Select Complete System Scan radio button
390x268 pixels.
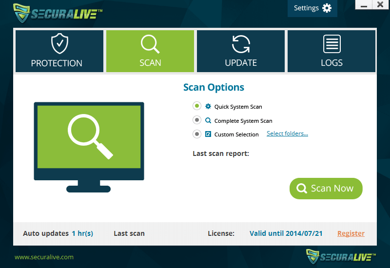(x=197, y=120)
